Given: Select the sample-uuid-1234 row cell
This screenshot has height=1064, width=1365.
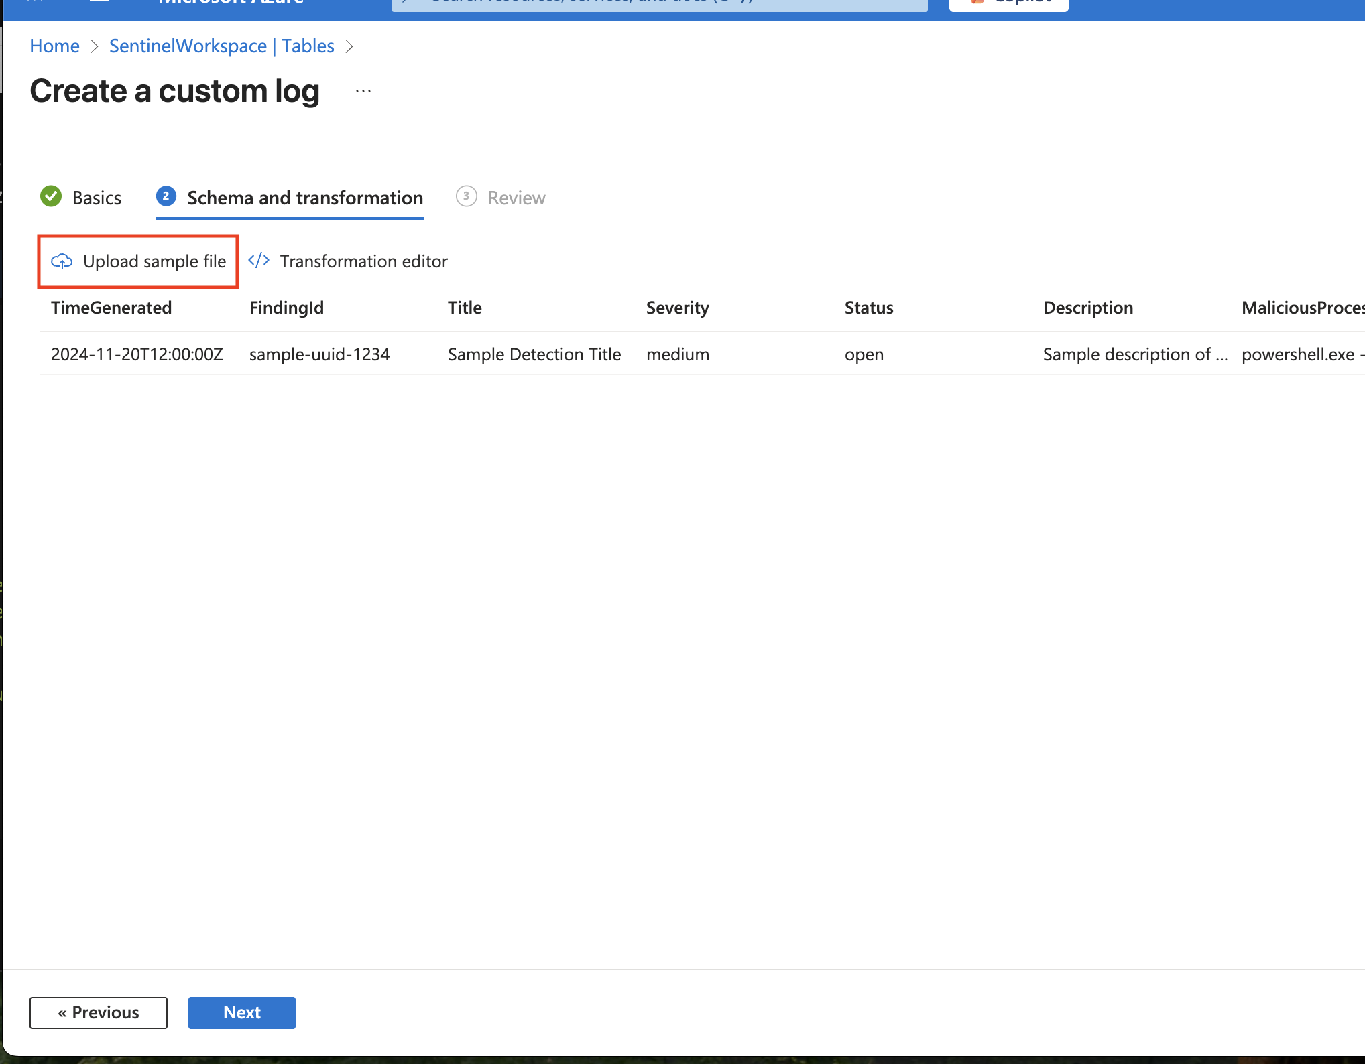Looking at the screenshot, I should click(319, 354).
